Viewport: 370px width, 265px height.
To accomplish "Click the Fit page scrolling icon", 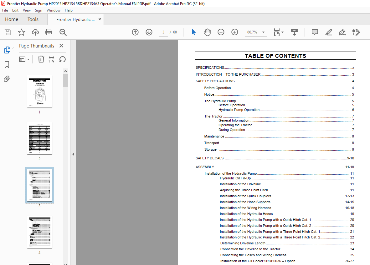I will (277, 32).
